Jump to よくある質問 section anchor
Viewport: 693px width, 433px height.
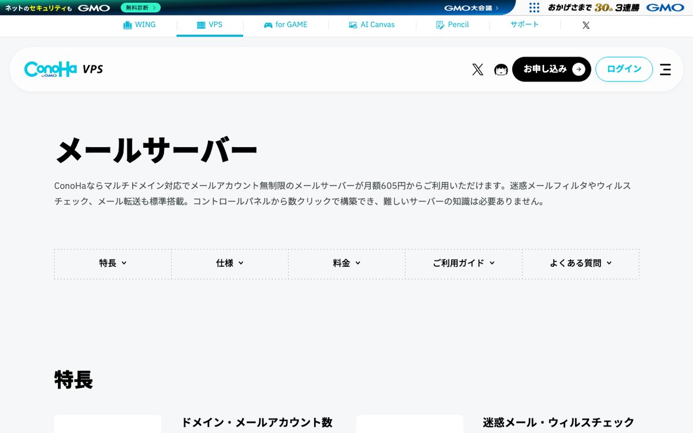coord(580,263)
